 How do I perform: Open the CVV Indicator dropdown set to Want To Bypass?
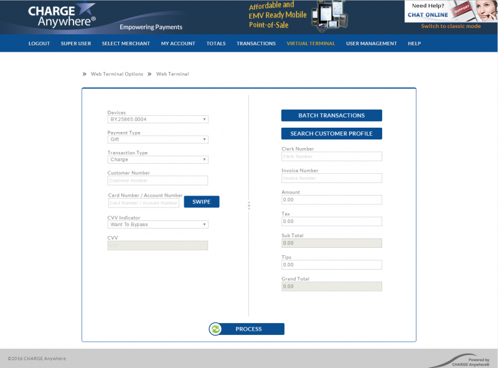click(x=157, y=224)
